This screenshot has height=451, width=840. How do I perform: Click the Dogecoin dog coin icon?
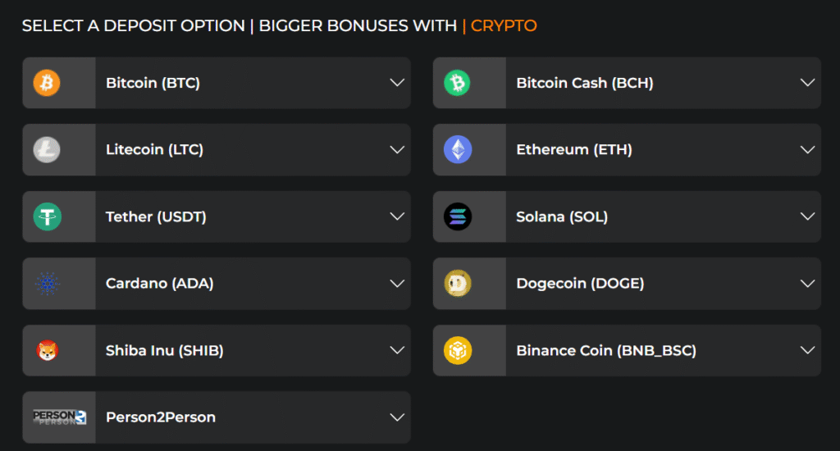(458, 284)
